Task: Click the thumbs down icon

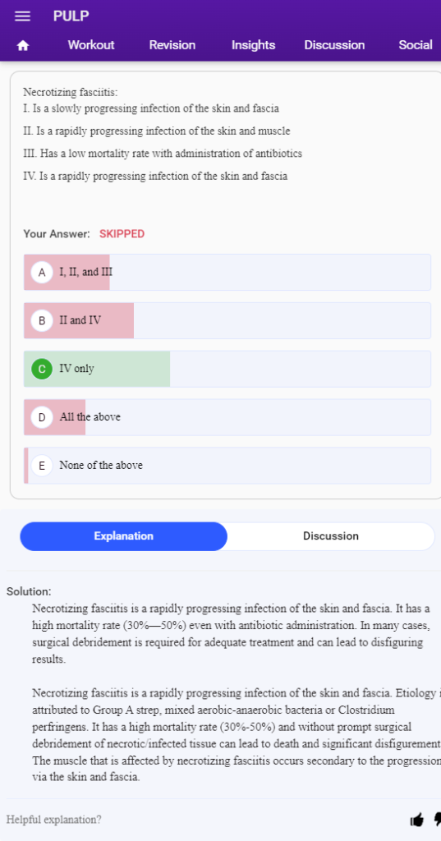Action: tap(437, 820)
